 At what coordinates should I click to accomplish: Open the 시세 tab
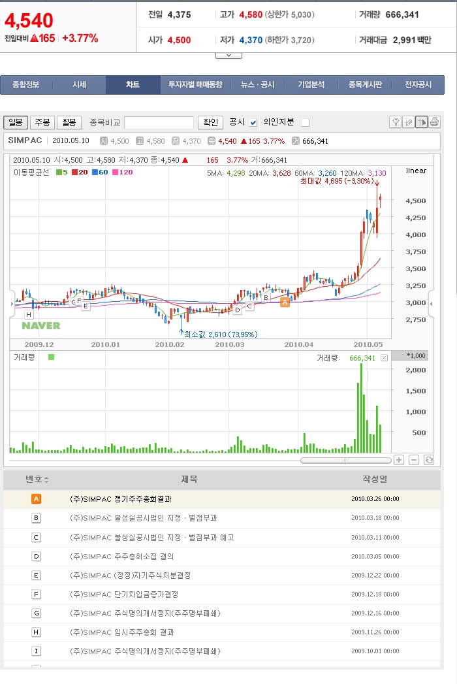(x=79, y=85)
